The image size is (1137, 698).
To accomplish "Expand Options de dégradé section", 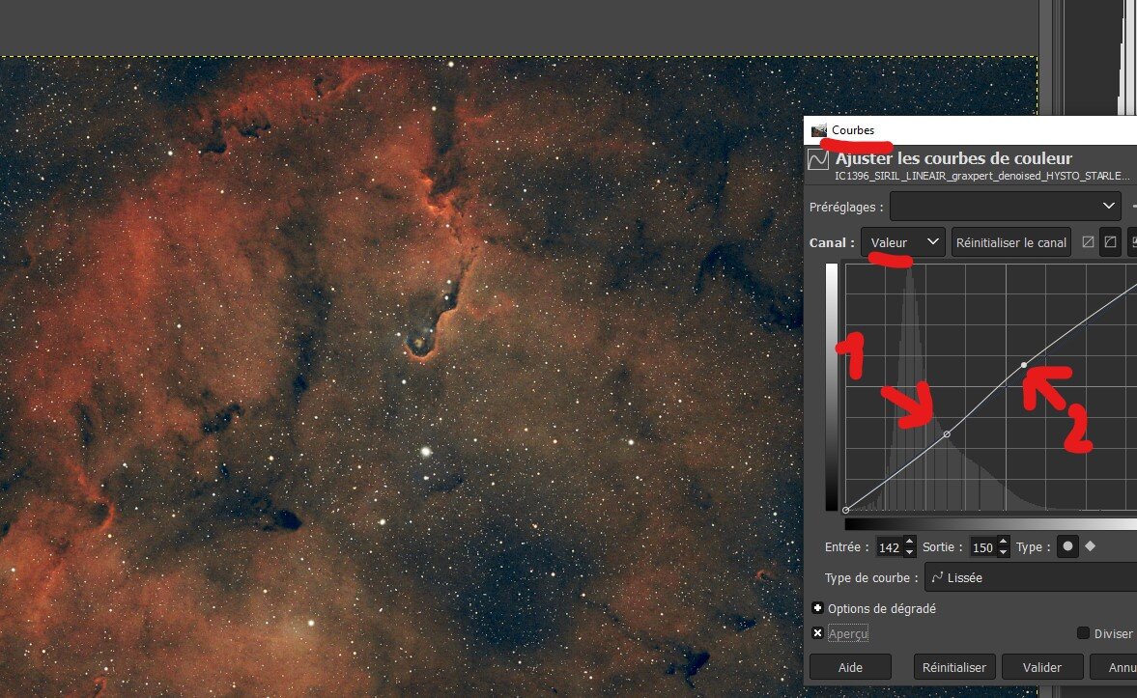I will point(817,608).
